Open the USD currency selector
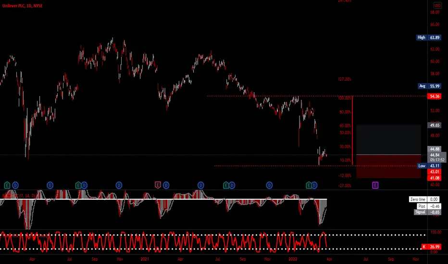This screenshot has height=264, width=448. [x=437, y=5]
